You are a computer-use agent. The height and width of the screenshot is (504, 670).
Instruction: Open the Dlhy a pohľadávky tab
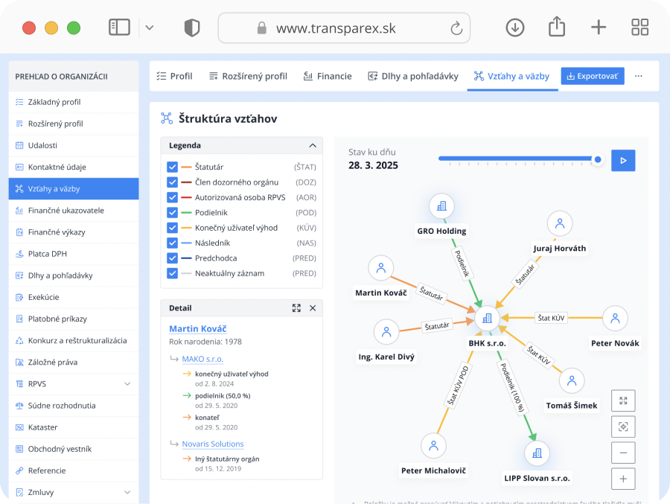click(412, 76)
